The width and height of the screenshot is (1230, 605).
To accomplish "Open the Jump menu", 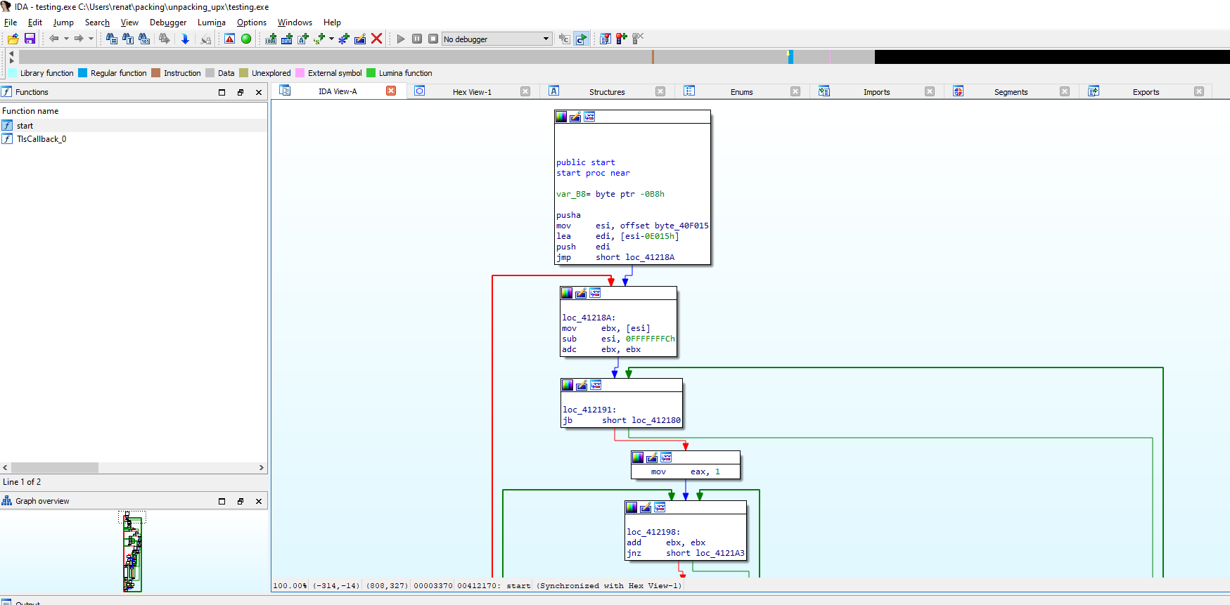I will [x=63, y=22].
